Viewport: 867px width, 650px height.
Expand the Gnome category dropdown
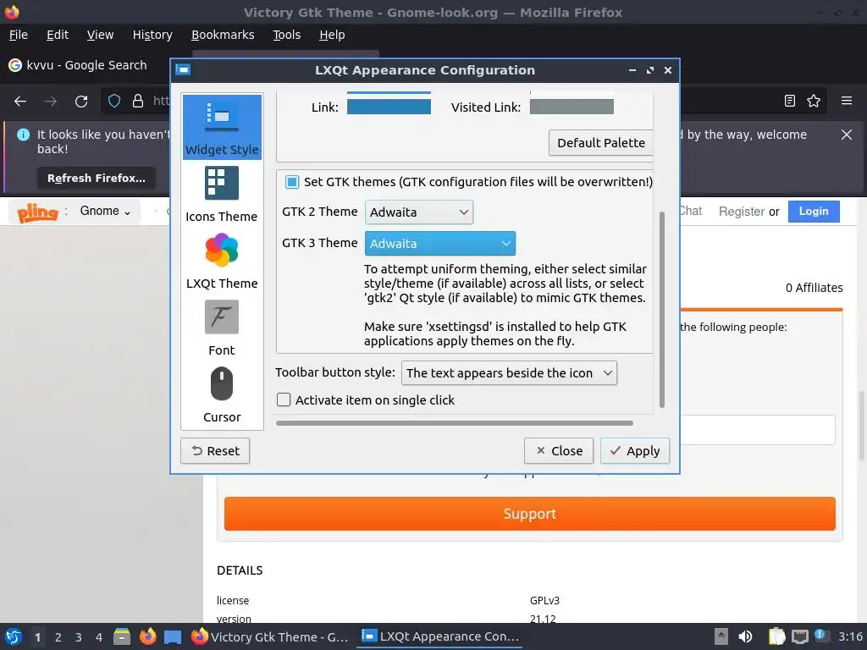tap(105, 211)
